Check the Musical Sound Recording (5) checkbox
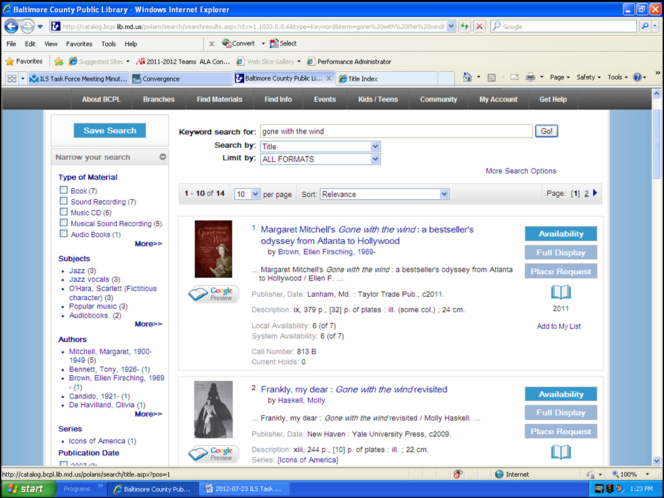Viewport: 664px width, 498px height. pyautogui.click(x=64, y=223)
